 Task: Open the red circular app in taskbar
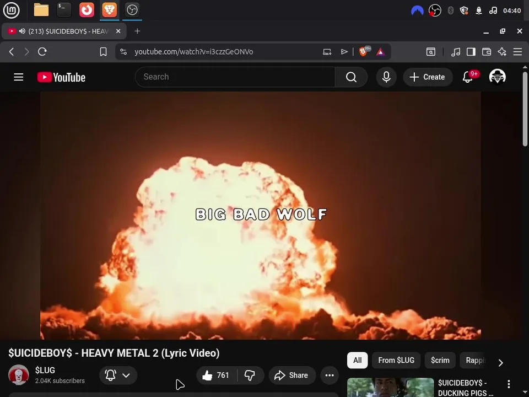87,10
